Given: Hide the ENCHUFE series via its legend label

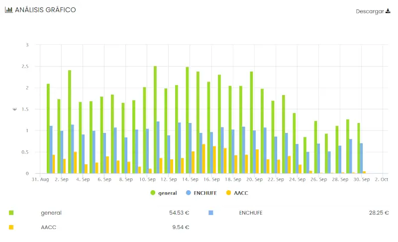Looking at the screenshot, I should tap(205, 193).
